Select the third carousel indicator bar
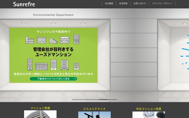The image size is (189, 118). (x=94, y=100)
